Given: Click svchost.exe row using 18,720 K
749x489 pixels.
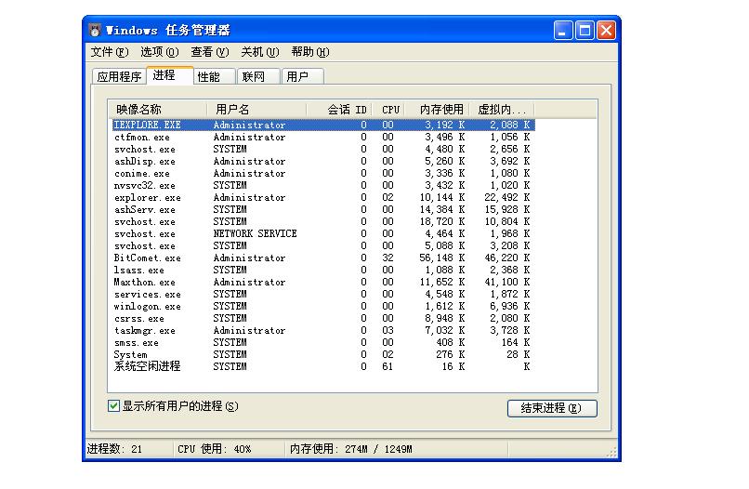Looking at the screenshot, I should 323,222.
